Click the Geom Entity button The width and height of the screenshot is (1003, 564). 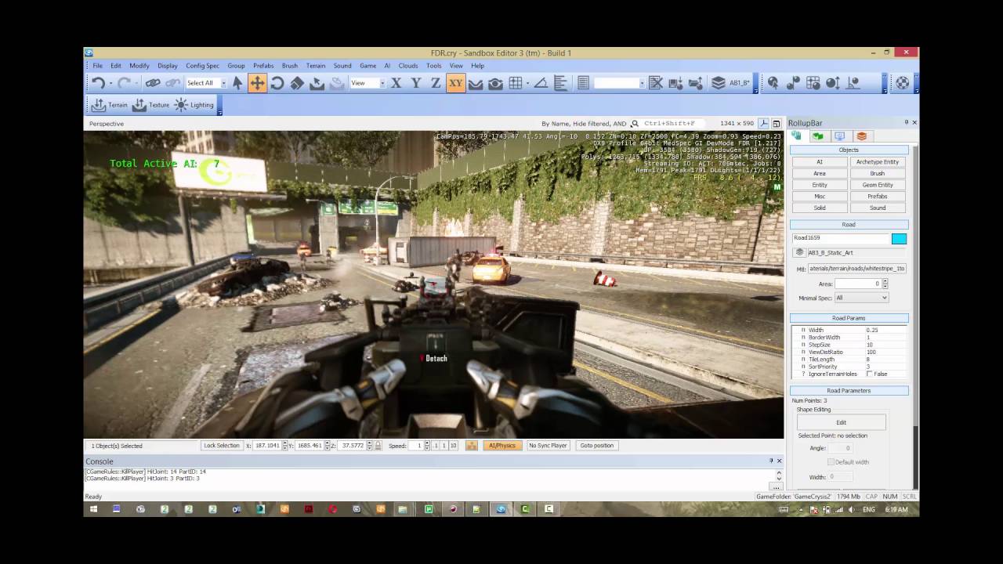(878, 185)
